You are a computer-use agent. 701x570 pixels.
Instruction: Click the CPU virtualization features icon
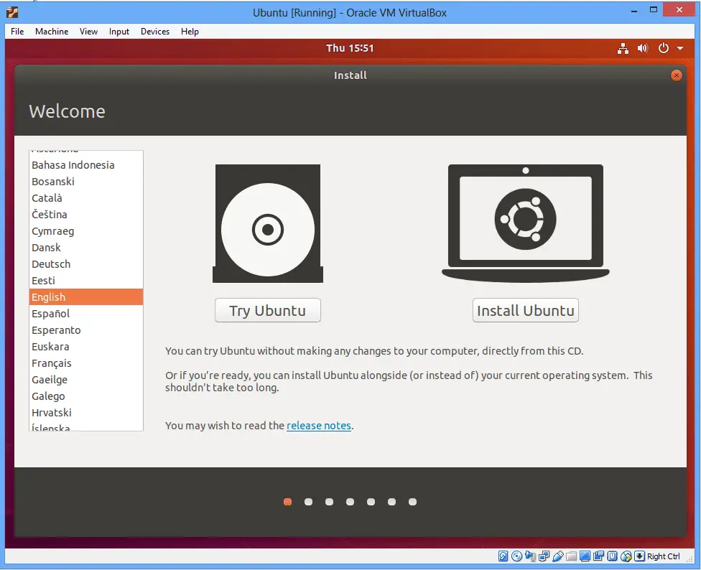click(x=612, y=556)
